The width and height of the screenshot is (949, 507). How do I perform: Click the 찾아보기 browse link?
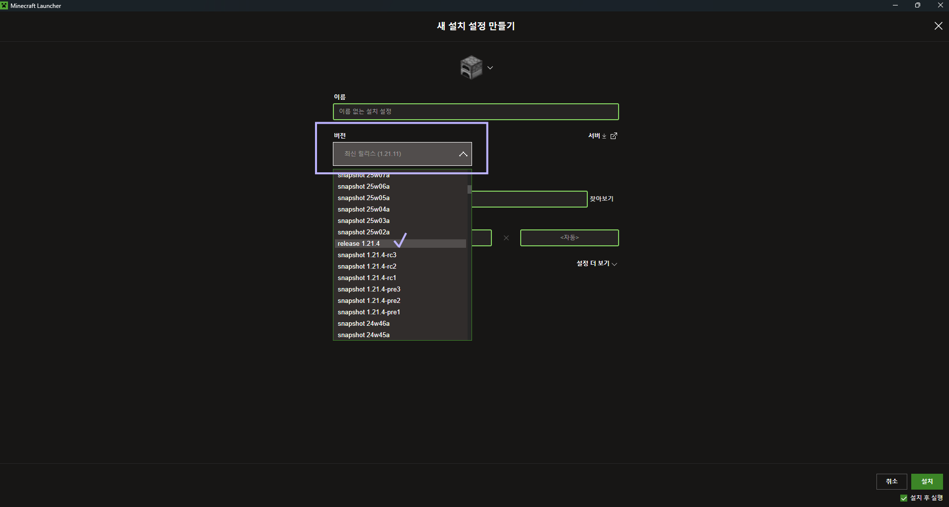click(x=602, y=199)
